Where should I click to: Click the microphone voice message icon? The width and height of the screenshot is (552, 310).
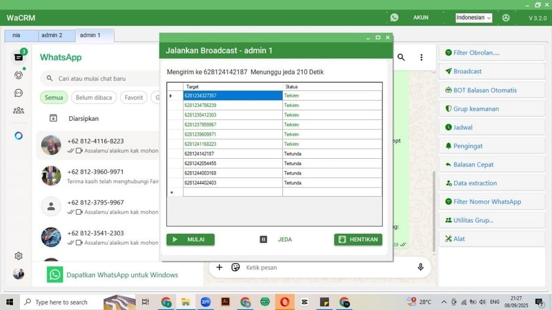pos(420,267)
